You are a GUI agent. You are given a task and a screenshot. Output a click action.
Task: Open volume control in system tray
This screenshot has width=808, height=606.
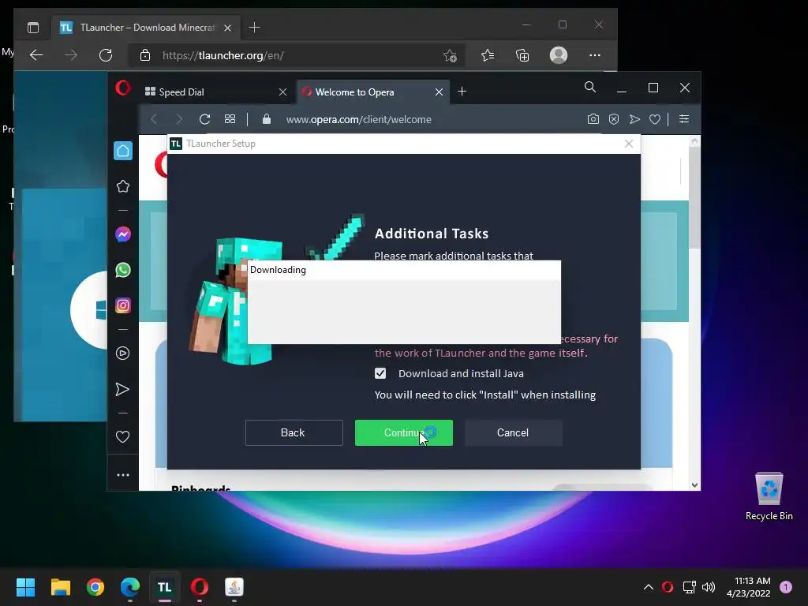point(709,587)
